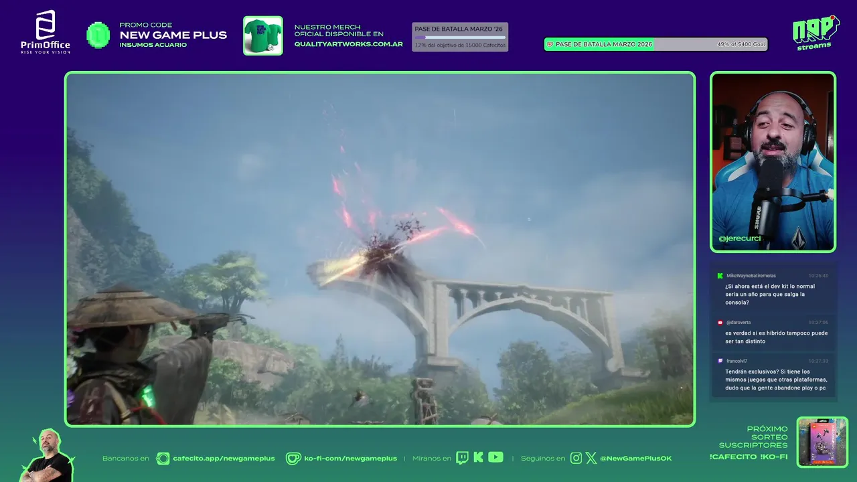This screenshot has height=482, width=857.
Task: Open the X icon in bottom bar
Action: pos(591,458)
